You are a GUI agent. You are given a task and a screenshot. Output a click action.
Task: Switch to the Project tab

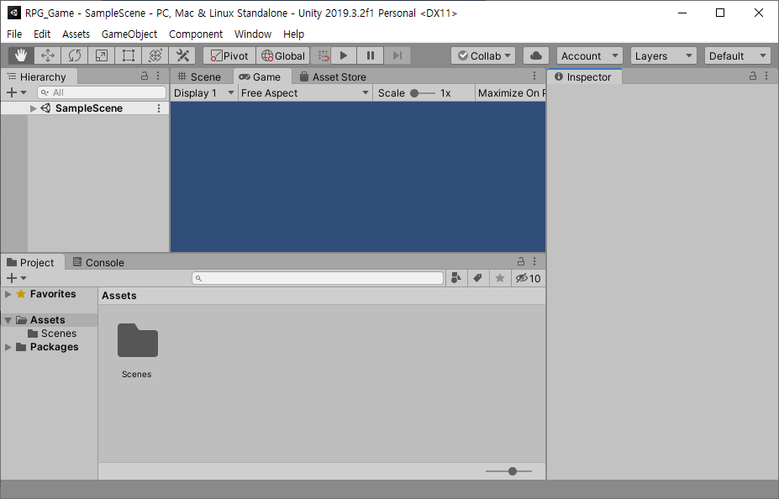click(31, 263)
